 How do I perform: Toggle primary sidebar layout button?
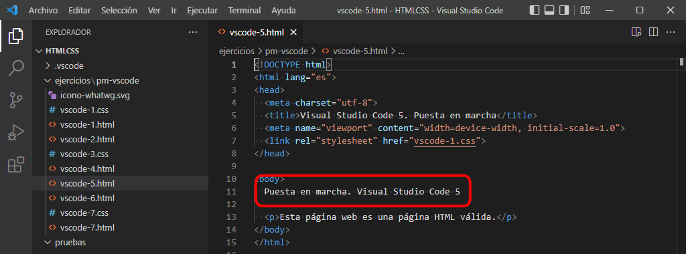[534, 10]
